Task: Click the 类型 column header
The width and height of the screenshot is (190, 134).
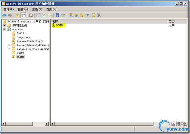Action: [x=177, y=21]
